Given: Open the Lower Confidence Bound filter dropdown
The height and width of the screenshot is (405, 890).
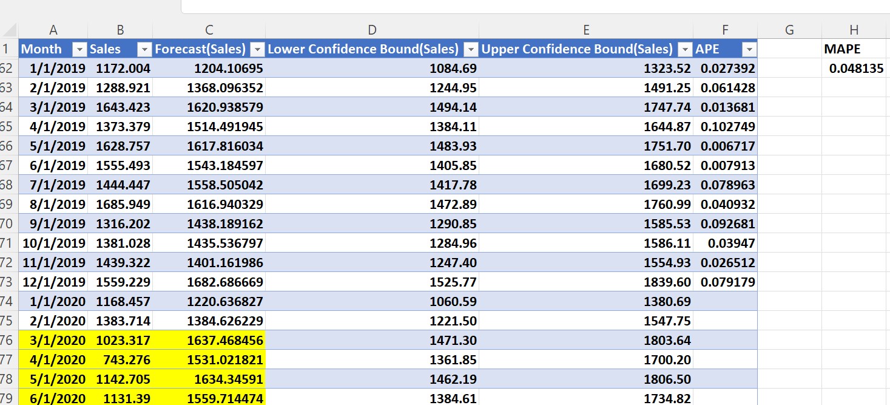Looking at the screenshot, I should pos(471,49).
